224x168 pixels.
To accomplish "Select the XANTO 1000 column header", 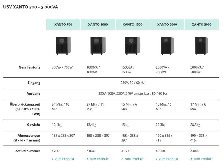I will pyautogui.click(x=98, y=24).
